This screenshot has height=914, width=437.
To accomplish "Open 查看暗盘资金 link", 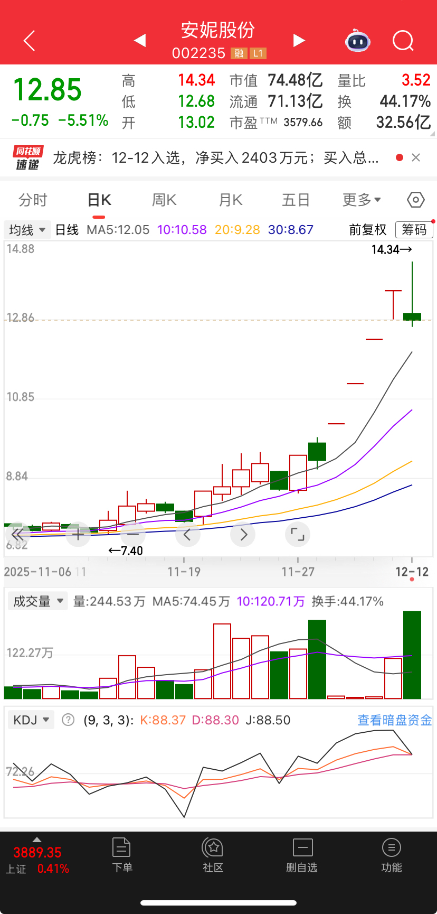I will 395,720.
